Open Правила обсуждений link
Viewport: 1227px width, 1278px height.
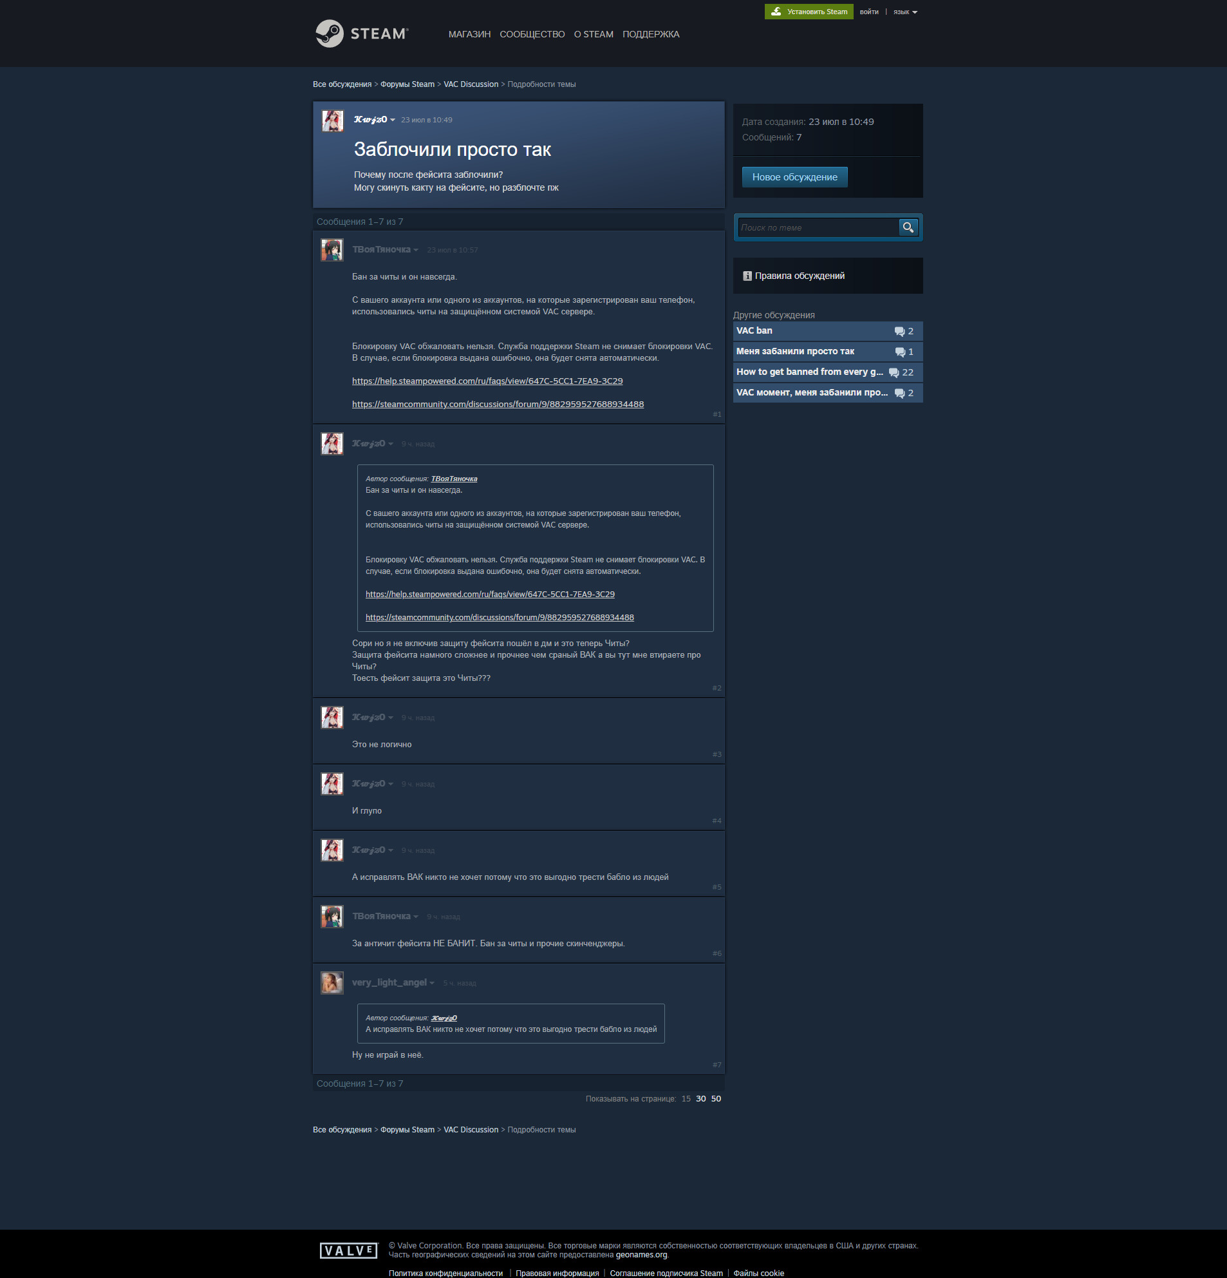click(799, 276)
